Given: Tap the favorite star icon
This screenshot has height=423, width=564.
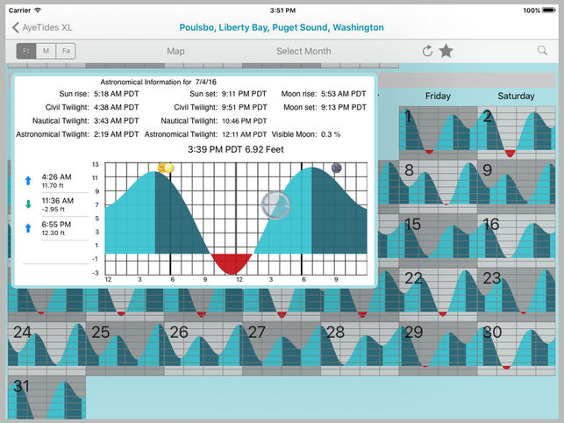Looking at the screenshot, I should point(446,51).
